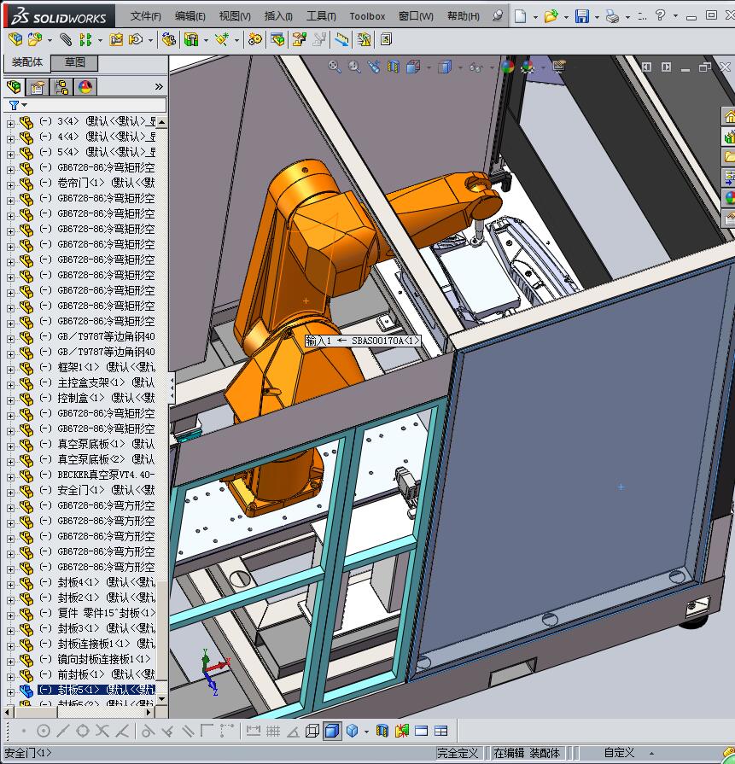This screenshot has height=764, width=735.
Task: Click the View Settings monitor icon
Action: 558,67
